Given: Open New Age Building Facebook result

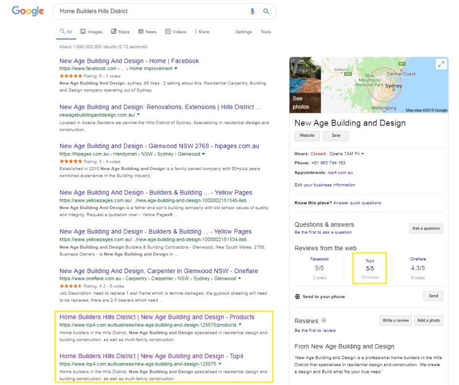Looking at the screenshot, I should (x=129, y=61).
